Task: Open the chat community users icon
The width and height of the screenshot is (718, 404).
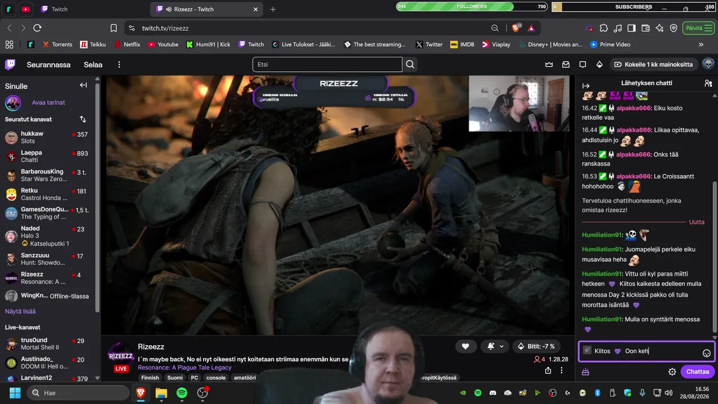Action: pos(708,83)
